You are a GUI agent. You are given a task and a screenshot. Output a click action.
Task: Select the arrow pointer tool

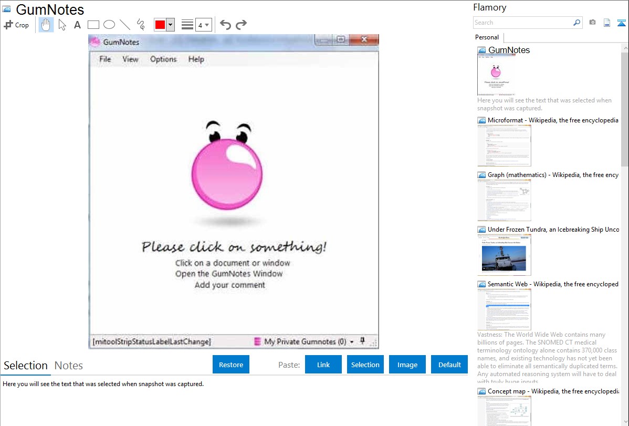(x=62, y=25)
